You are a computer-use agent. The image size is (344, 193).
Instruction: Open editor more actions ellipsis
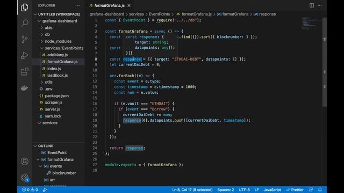320,5
